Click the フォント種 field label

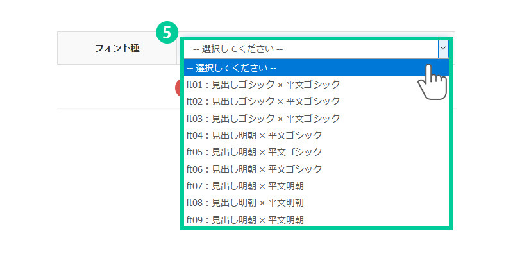[x=117, y=48]
